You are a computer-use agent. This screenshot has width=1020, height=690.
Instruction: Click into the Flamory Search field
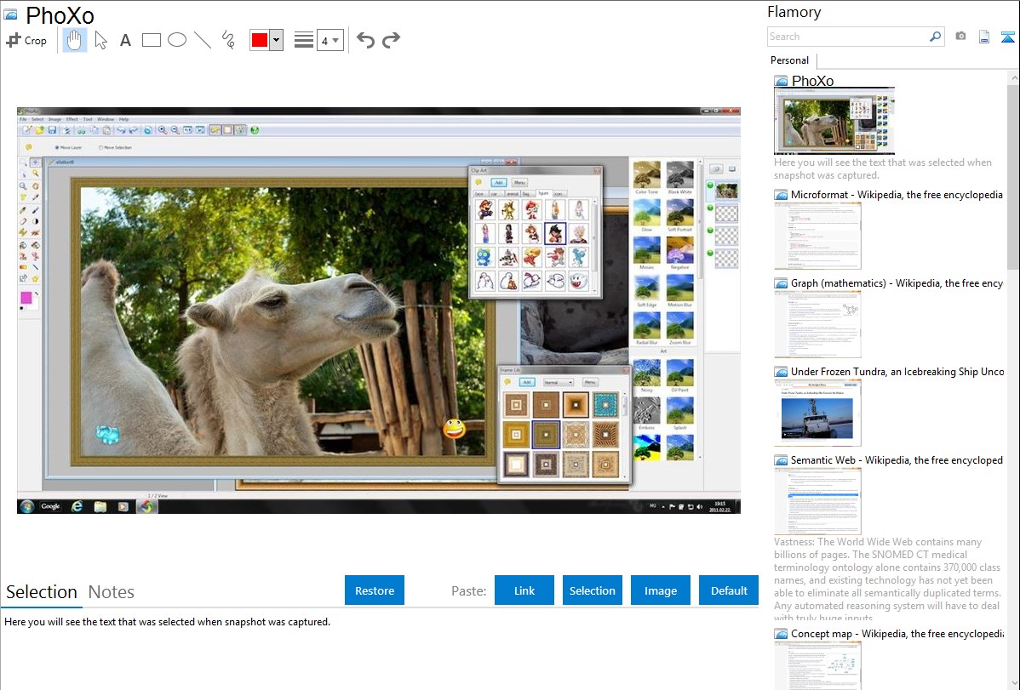tap(848, 37)
